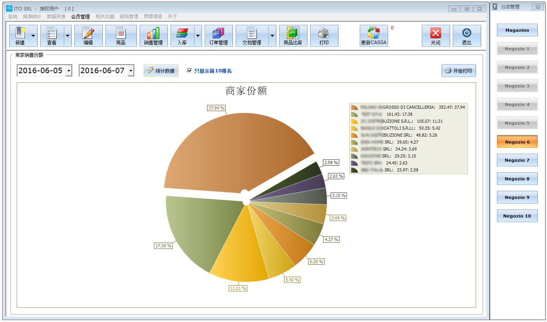Toggle the 只显示前10排名 checkbox

point(190,71)
